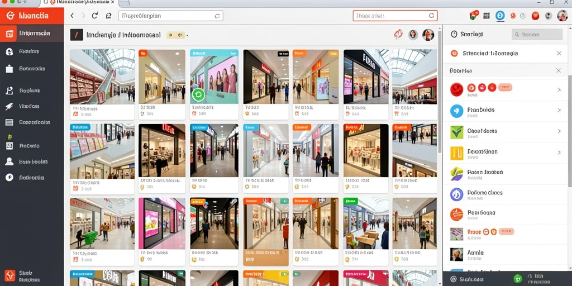Open a new tab with the blank tab button
Viewport: 572px width, 286px height.
[x=124, y=3]
